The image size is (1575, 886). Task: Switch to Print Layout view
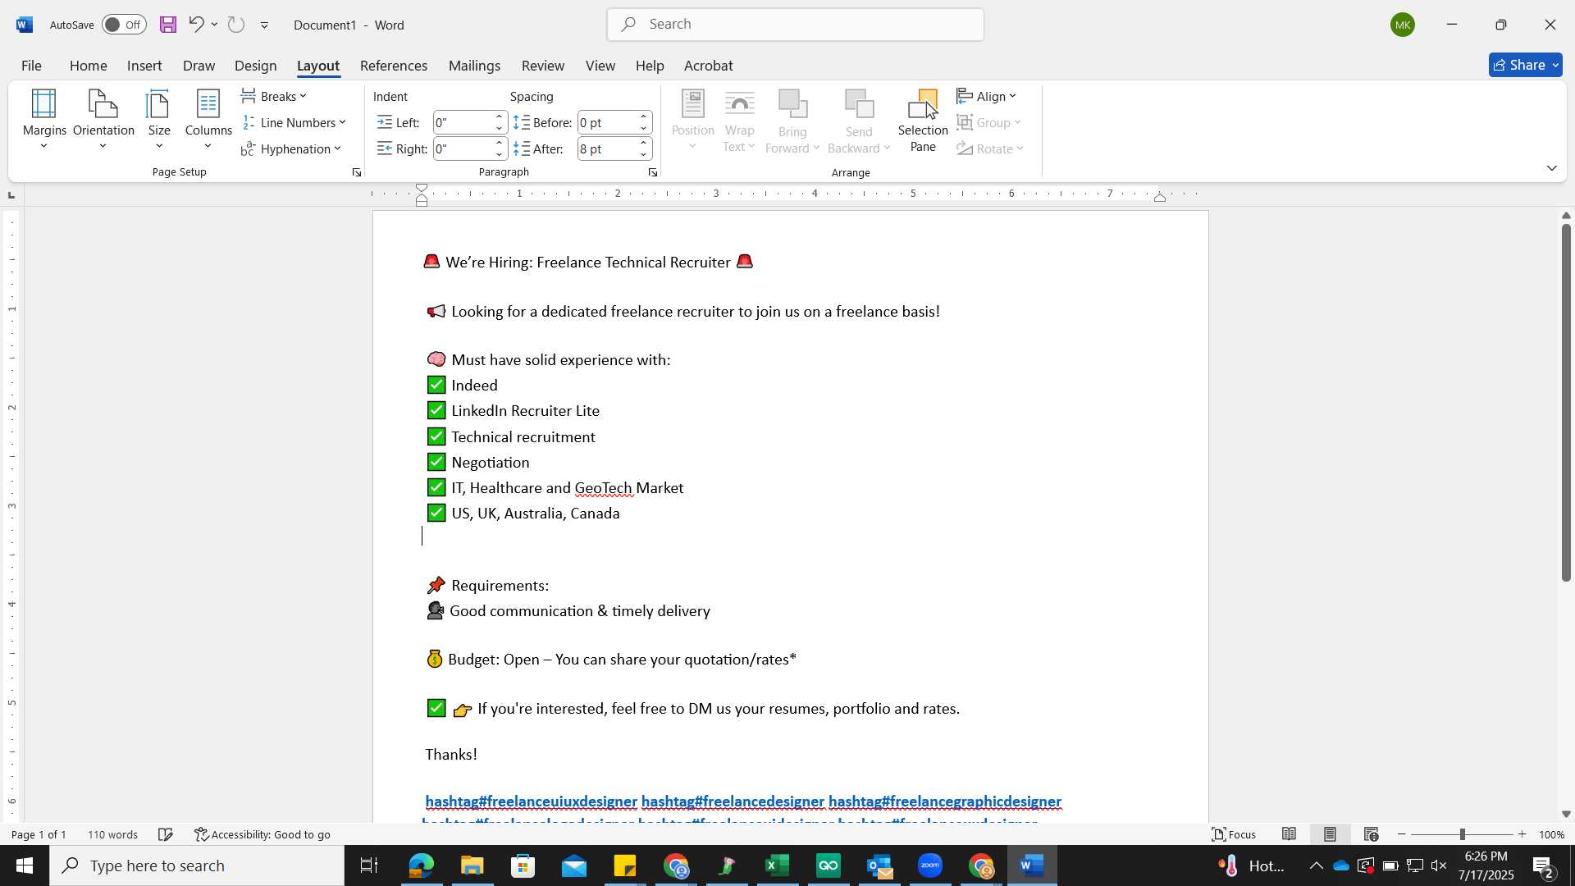click(1330, 835)
